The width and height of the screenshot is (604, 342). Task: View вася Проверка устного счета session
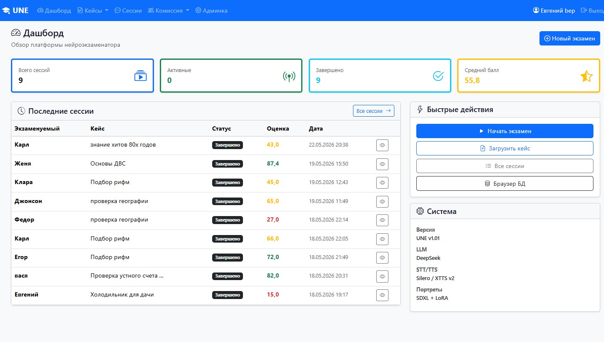[x=382, y=276]
